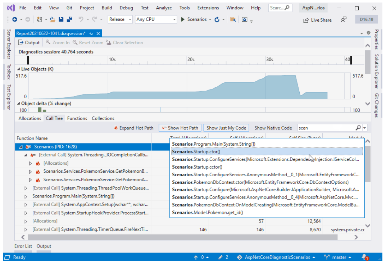Viewport: 386px width, 264px height.
Task: Collapse the Scenarios (PID: 1628) tree node
Action: tap(21, 147)
